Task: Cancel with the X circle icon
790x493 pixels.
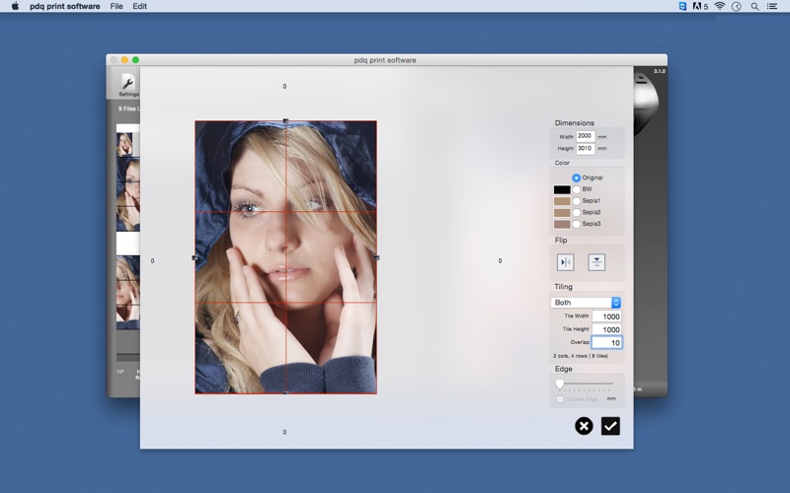Action: coord(584,426)
